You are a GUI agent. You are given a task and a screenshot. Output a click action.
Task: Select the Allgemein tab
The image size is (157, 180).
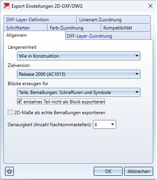[x=34, y=35]
